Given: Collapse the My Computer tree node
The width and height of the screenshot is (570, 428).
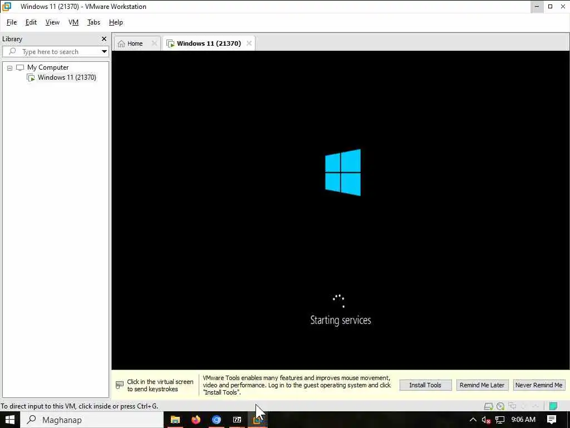Looking at the screenshot, I should coord(10,67).
